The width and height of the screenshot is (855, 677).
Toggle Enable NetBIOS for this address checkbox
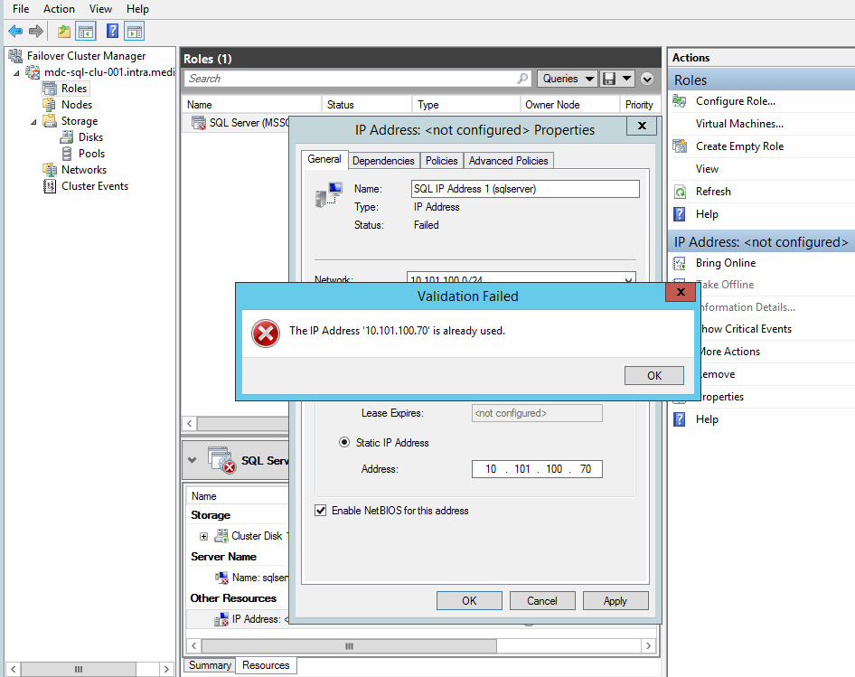coord(321,511)
